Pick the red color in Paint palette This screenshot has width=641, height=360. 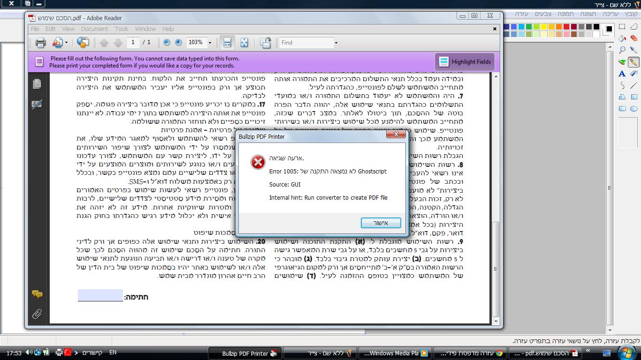pyautogui.click(x=566, y=27)
